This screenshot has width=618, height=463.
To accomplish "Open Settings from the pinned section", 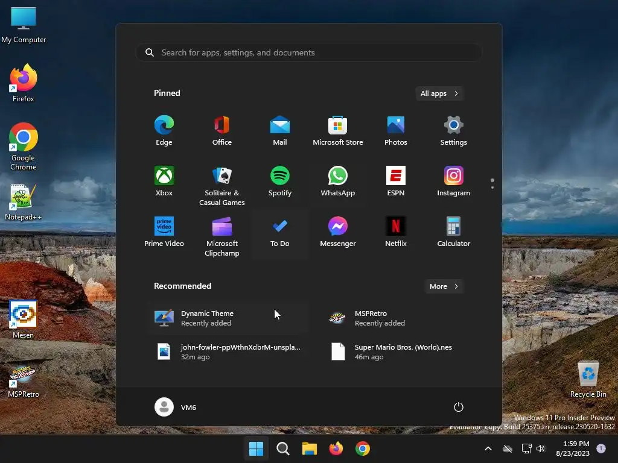I will coord(454,131).
